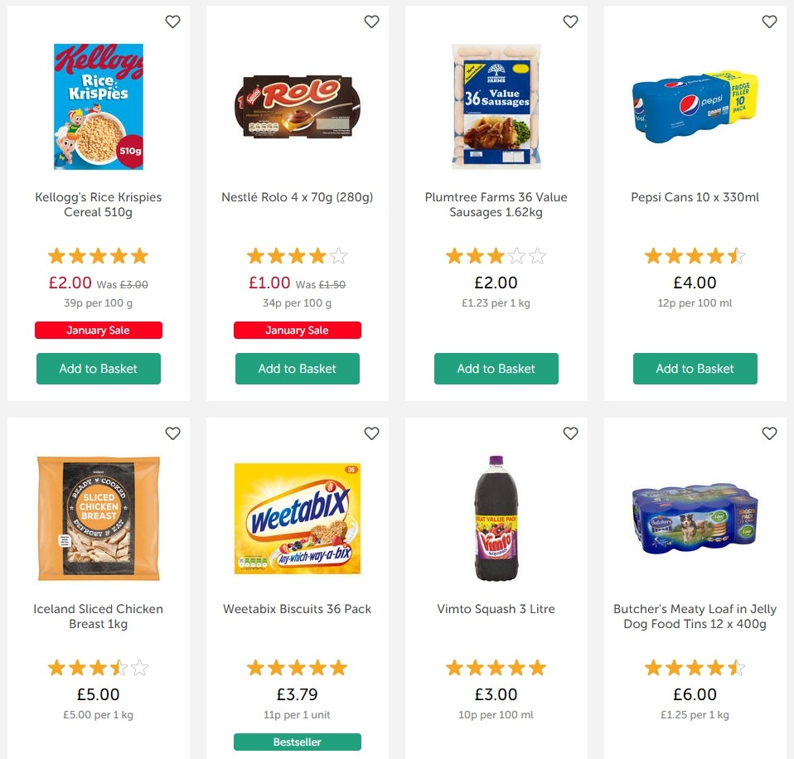This screenshot has height=759, width=794.
Task: Add Plumtree Farms Sausages to Basket
Action: [x=496, y=368]
